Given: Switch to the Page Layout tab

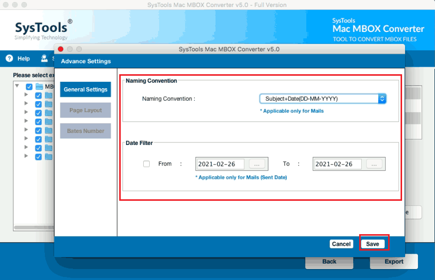Looking at the screenshot, I should [x=85, y=110].
